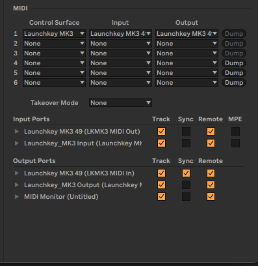Screen dimensions: 258x266
Task: Open Output dropdown for row 6
Action: click(187, 83)
